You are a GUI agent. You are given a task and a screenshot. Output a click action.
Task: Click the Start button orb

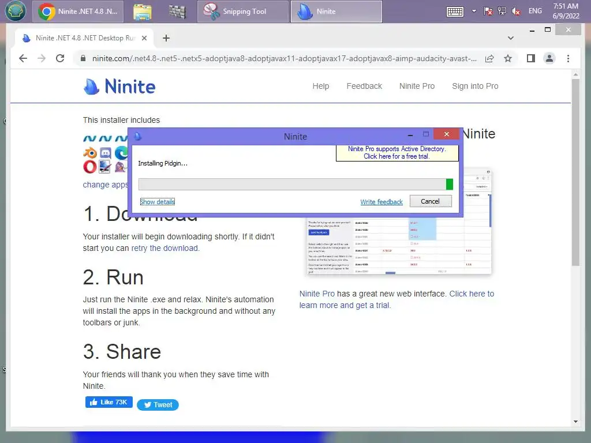[x=15, y=11]
